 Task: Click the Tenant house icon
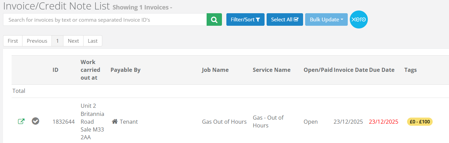tap(115, 122)
